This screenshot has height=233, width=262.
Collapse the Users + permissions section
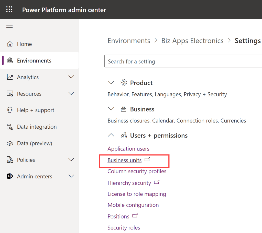111,135
